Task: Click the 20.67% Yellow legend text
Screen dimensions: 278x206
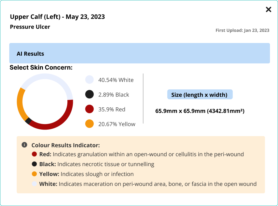Action: click(117, 124)
